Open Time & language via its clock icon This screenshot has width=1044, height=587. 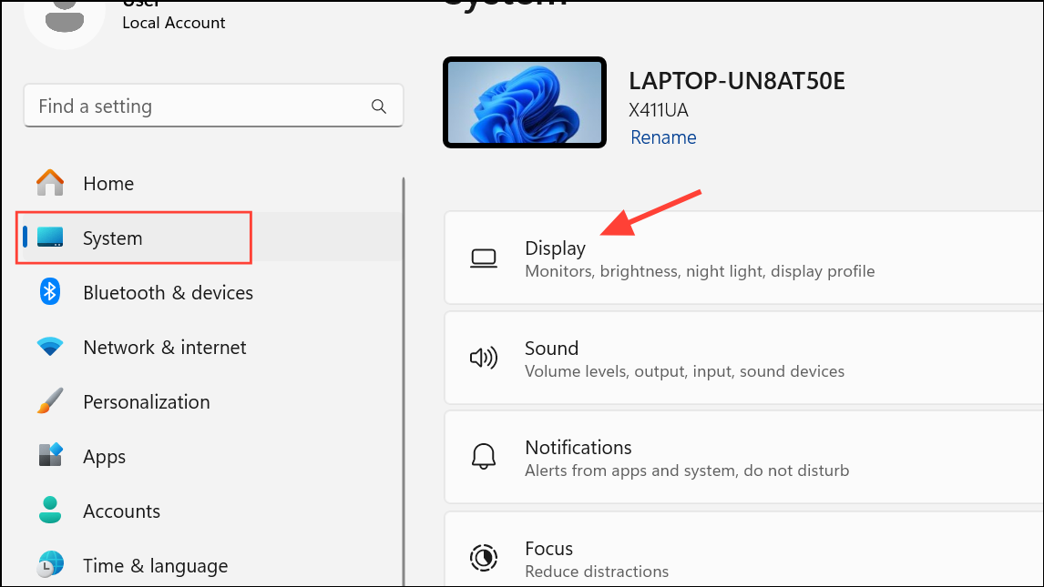50,565
